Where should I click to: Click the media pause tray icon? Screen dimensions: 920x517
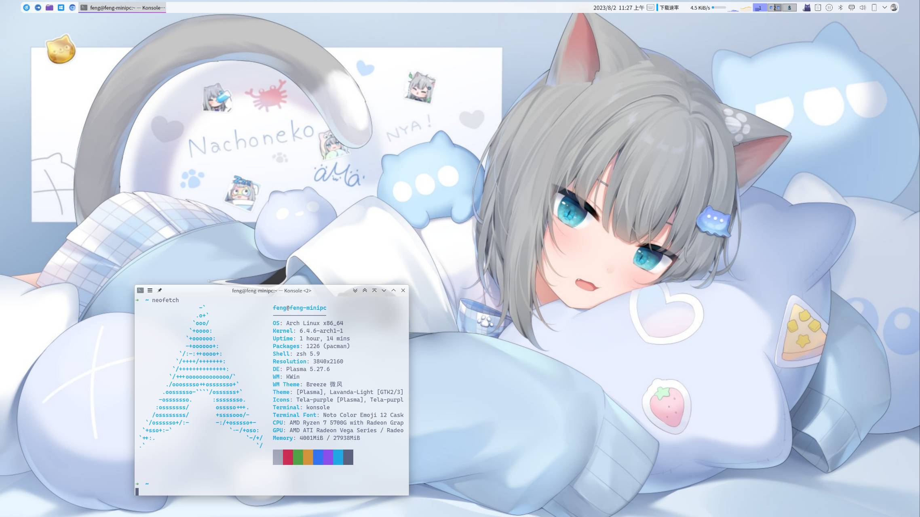click(x=829, y=7)
